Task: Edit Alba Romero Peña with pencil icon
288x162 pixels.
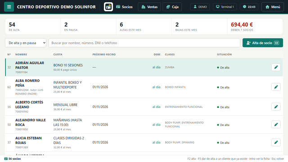Action: point(276,87)
